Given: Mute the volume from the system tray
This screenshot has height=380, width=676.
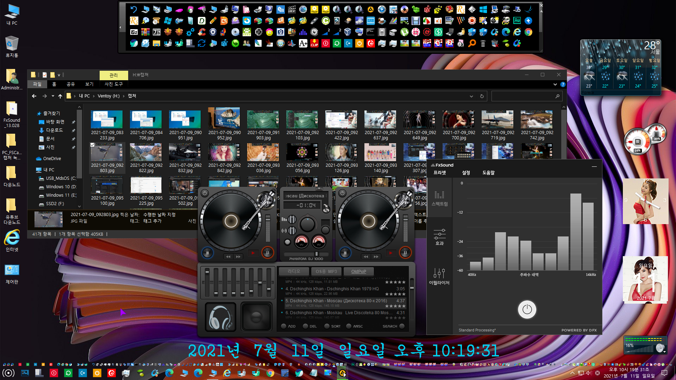Looking at the screenshot, I should click(x=589, y=373).
